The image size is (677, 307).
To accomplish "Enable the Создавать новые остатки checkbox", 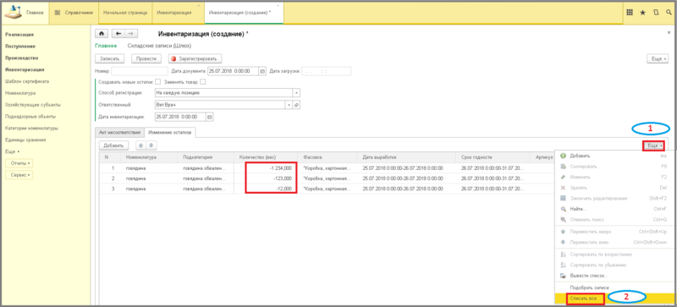I will (x=158, y=81).
